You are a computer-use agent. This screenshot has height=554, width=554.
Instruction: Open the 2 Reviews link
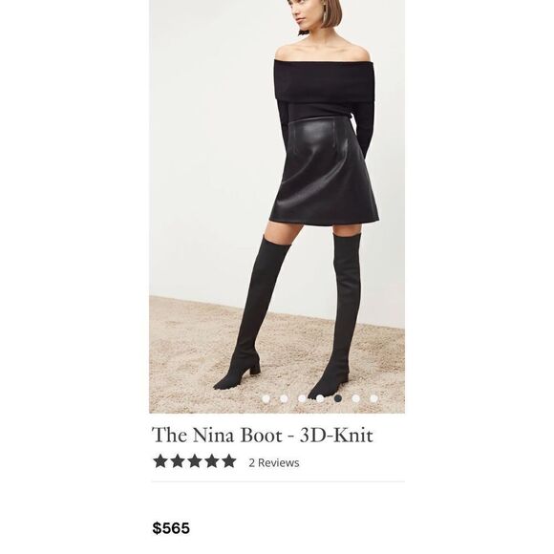pos(274,463)
